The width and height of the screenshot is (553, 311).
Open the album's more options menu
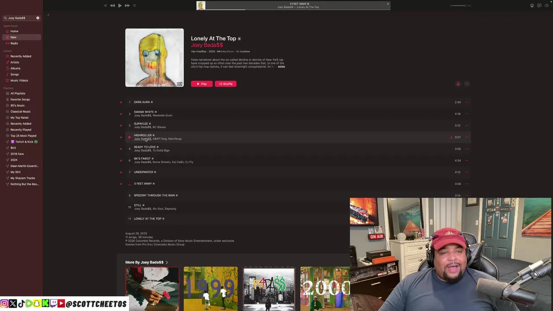click(x=467, y=84)
